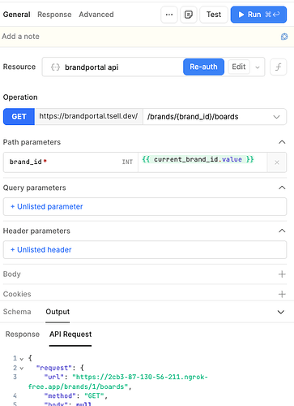Switch to the Response tab at top
294x406 pixels.
[x=54, y=15]
